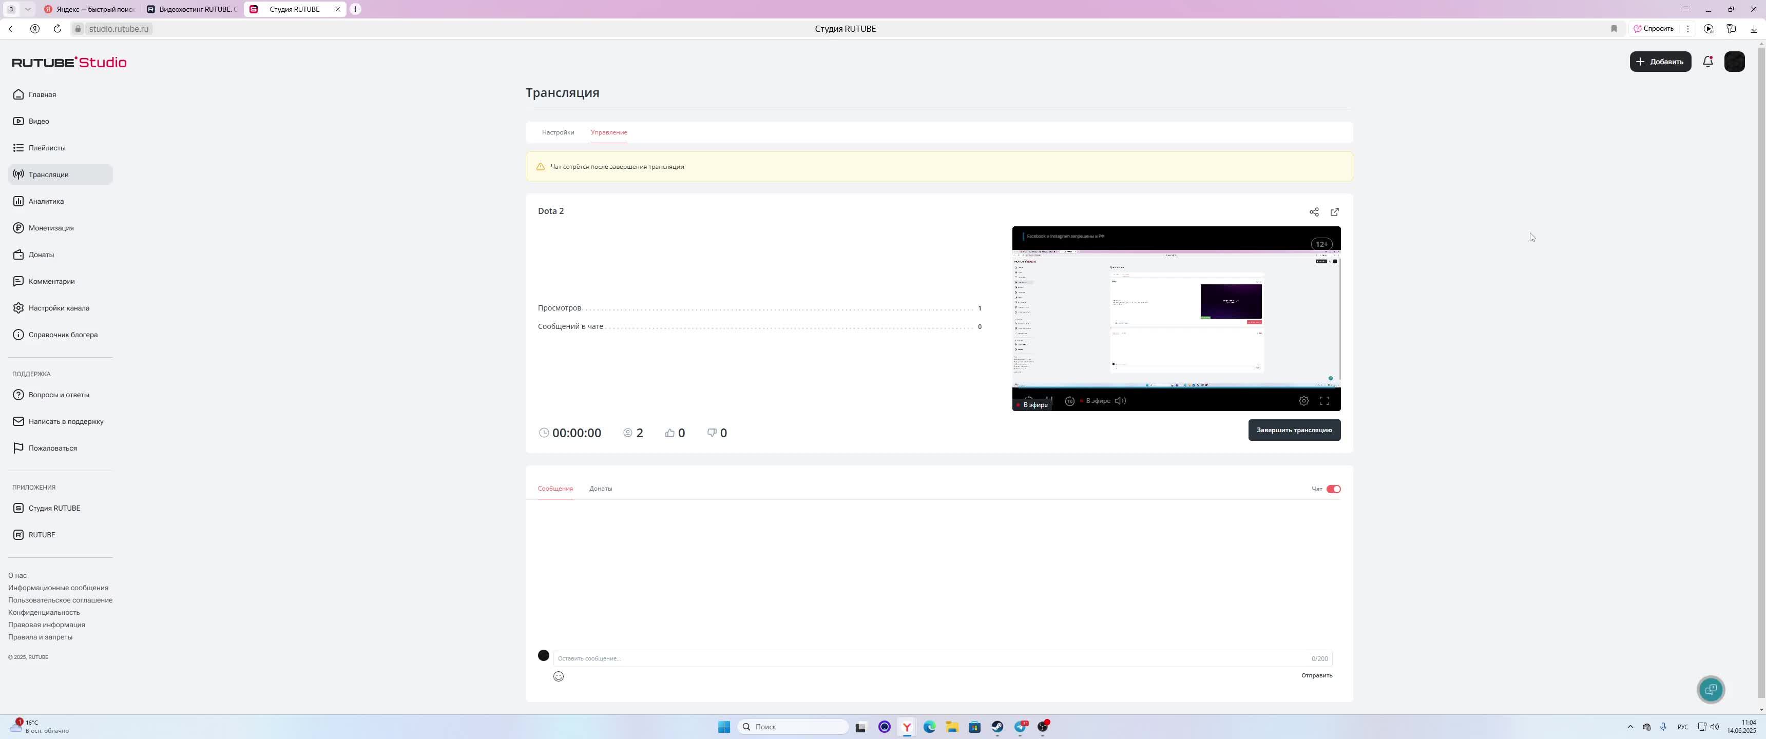Open the Видео section in sidebar
The image size is (1766, 739).
tap(61, 121)
